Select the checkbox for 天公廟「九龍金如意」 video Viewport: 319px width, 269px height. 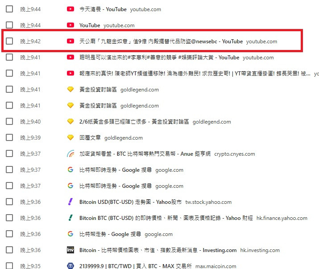pyautogui.click(x=9, y=41)
